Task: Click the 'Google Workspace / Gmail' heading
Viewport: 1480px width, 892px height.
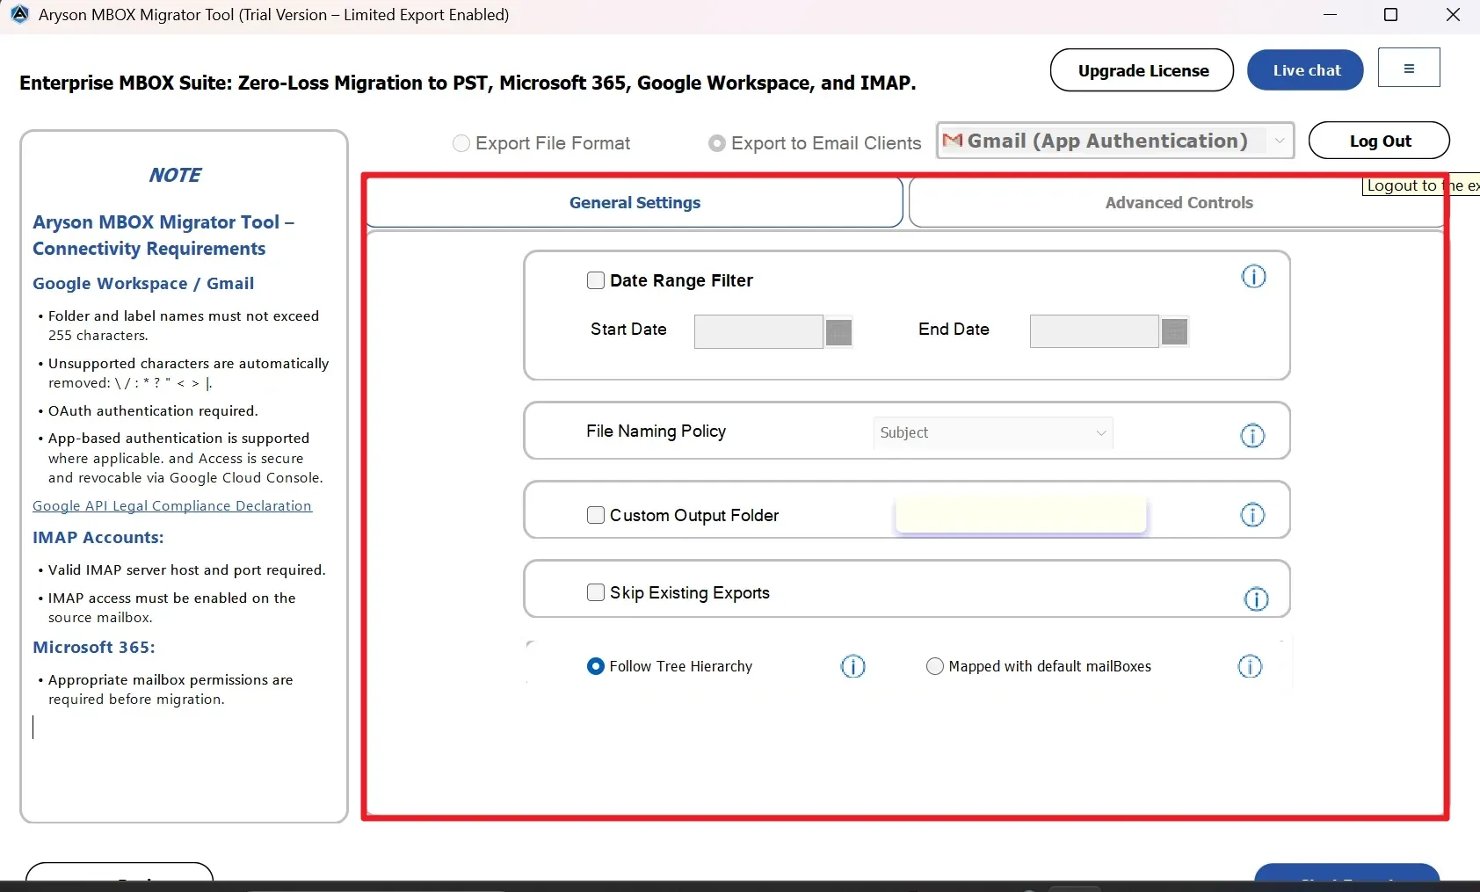Action: pos(143,284)
